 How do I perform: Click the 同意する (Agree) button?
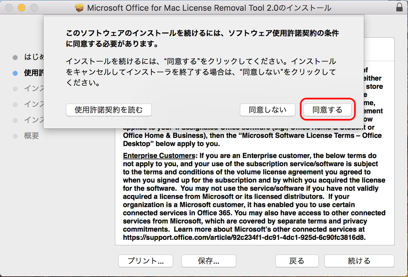pos(327,110)
